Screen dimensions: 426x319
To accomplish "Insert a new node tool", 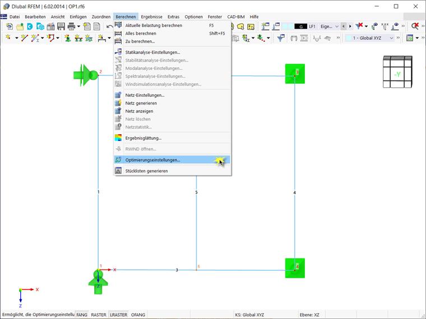I will tap(9, 38).
